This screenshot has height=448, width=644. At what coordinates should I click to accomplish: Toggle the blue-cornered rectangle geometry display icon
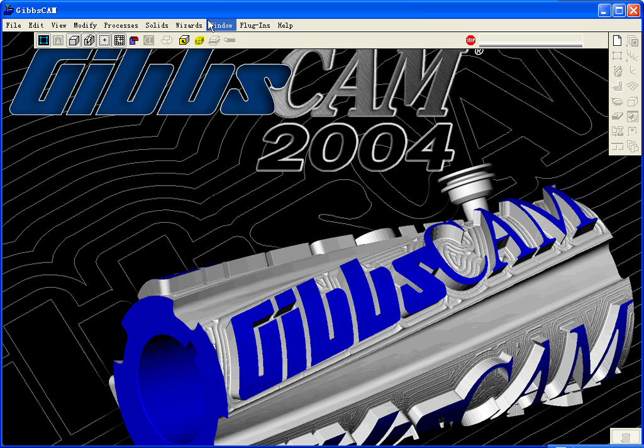tap(43, 40)
